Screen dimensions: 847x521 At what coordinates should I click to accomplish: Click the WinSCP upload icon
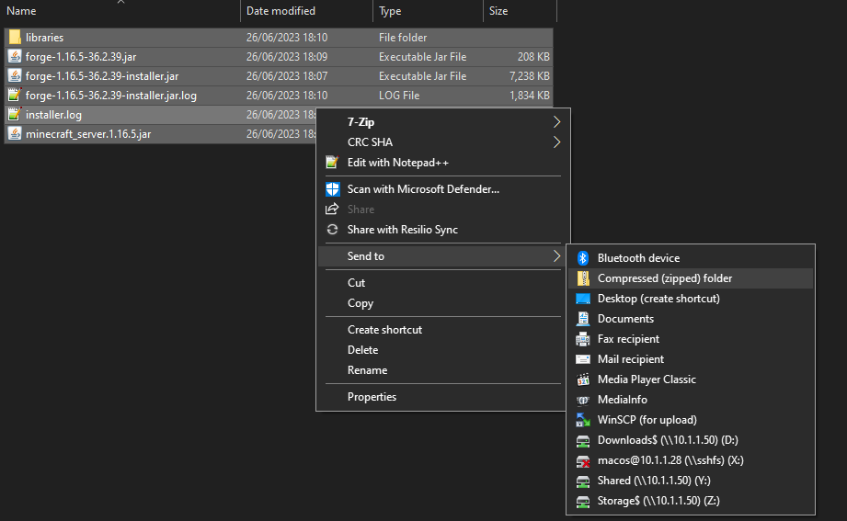point(582,420)
